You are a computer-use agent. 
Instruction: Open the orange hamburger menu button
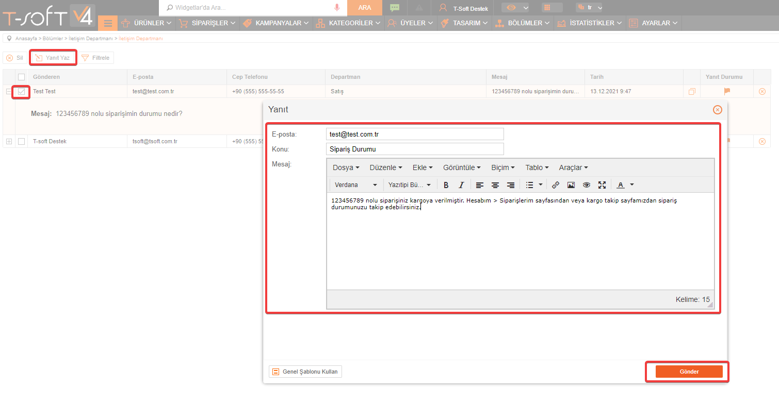pos(108,23)
